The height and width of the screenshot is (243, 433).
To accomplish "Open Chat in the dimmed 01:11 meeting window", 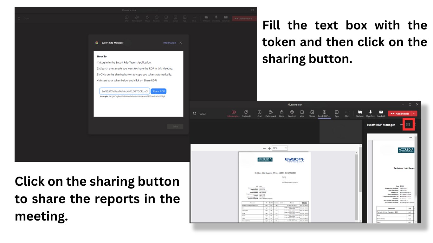I will point(126,18).
